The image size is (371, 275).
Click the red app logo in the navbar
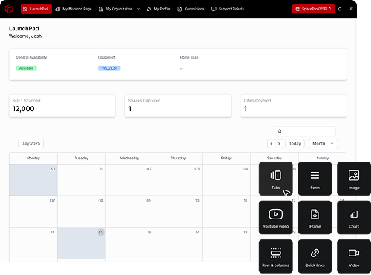[x=9, y=9]
